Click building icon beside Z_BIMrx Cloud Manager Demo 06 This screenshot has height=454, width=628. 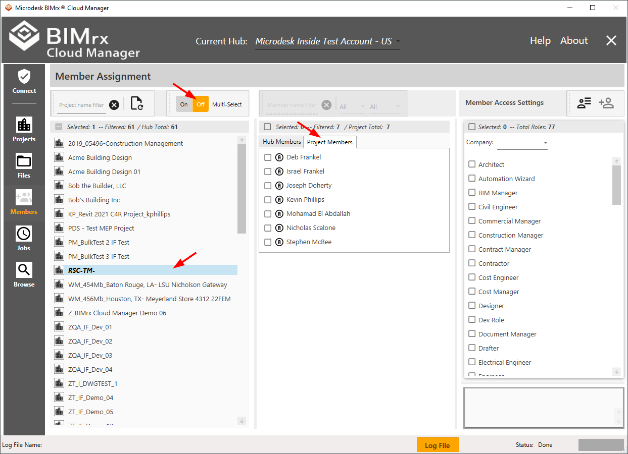pyautogui.click(x=59, y=313)
